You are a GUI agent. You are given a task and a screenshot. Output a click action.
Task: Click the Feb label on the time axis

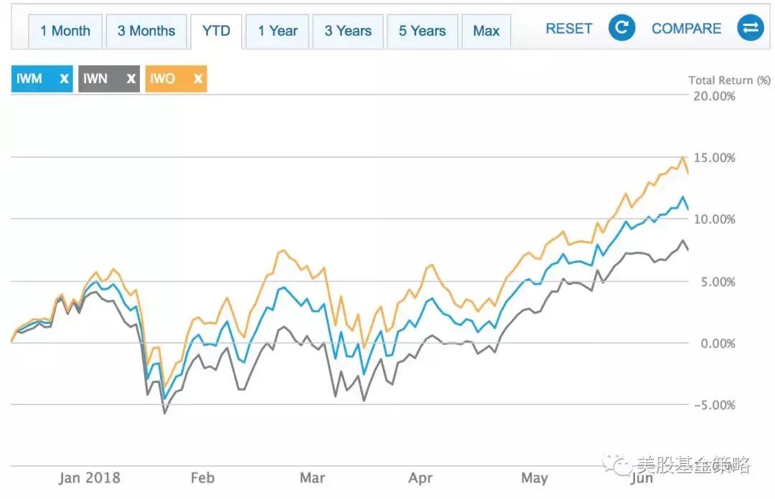pos(203,478)
